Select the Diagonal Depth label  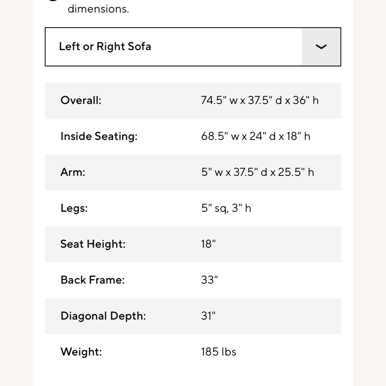click(103, 316)
